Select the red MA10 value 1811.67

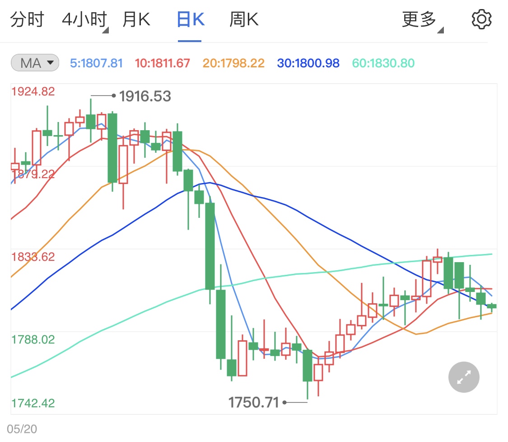pyautogui.click(x=162, y=63)
